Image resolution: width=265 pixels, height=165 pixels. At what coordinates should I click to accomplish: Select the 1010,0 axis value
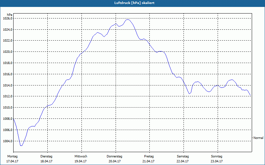(8, 108)
